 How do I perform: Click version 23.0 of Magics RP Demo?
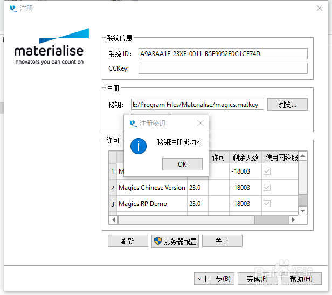[198, 204]
